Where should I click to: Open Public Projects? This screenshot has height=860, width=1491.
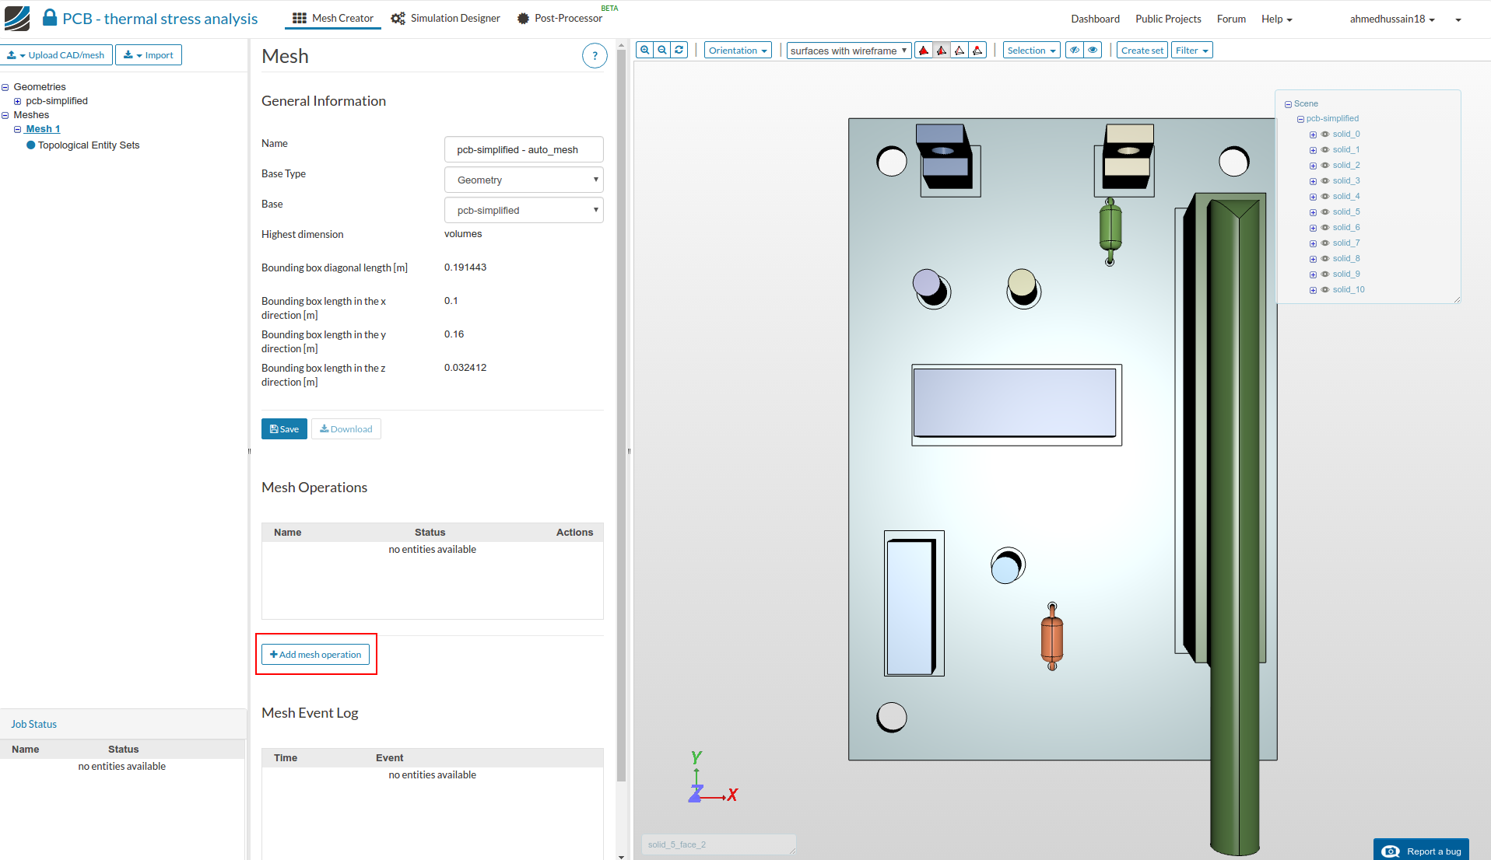[x=1168, y=19]
